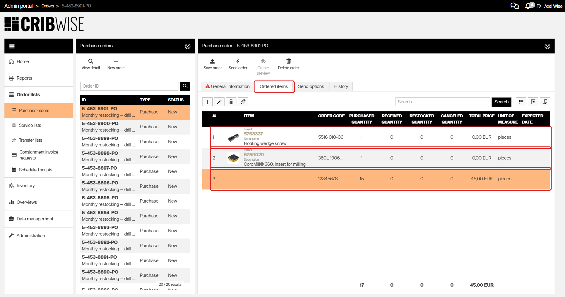Screen dimensions: 565x297
Task: Switch to the list view layout icon
Action: click(521, 102)
